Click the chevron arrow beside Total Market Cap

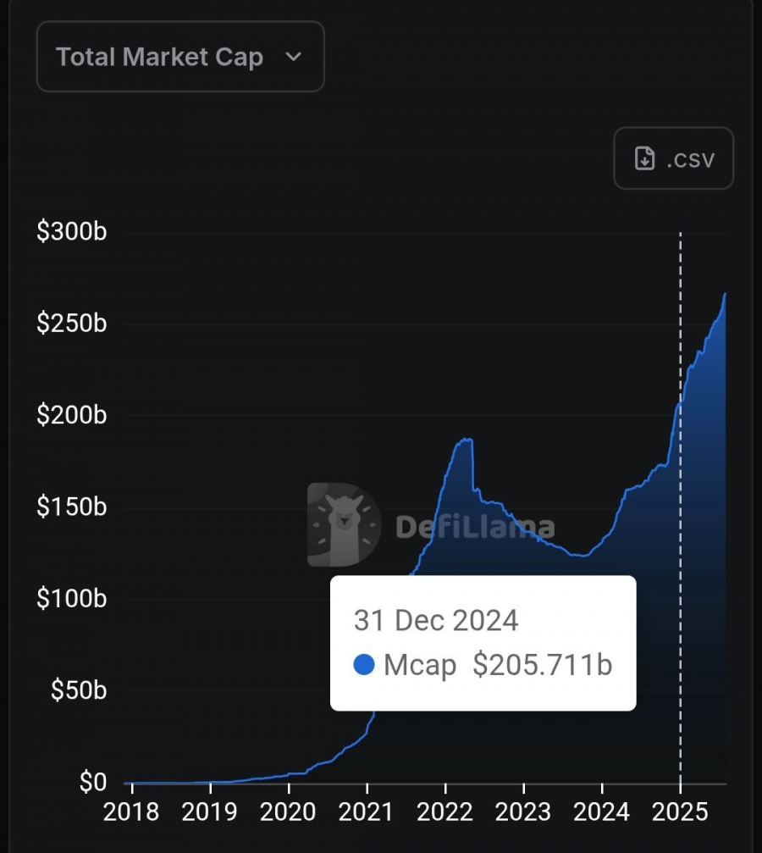[x=294, y=57]
